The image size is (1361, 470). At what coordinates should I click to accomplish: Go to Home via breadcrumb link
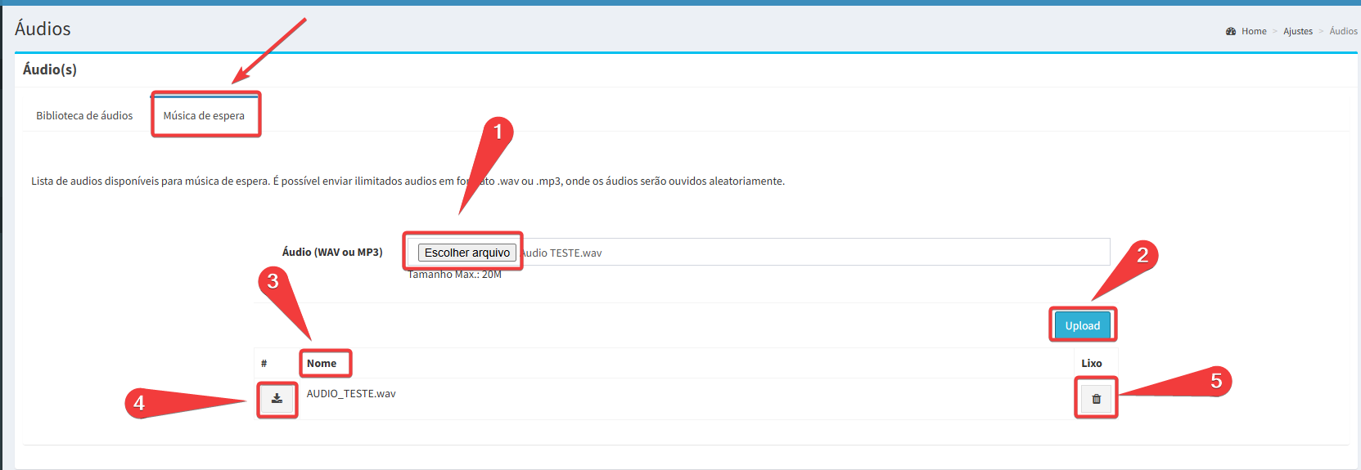pos(1253,31)
